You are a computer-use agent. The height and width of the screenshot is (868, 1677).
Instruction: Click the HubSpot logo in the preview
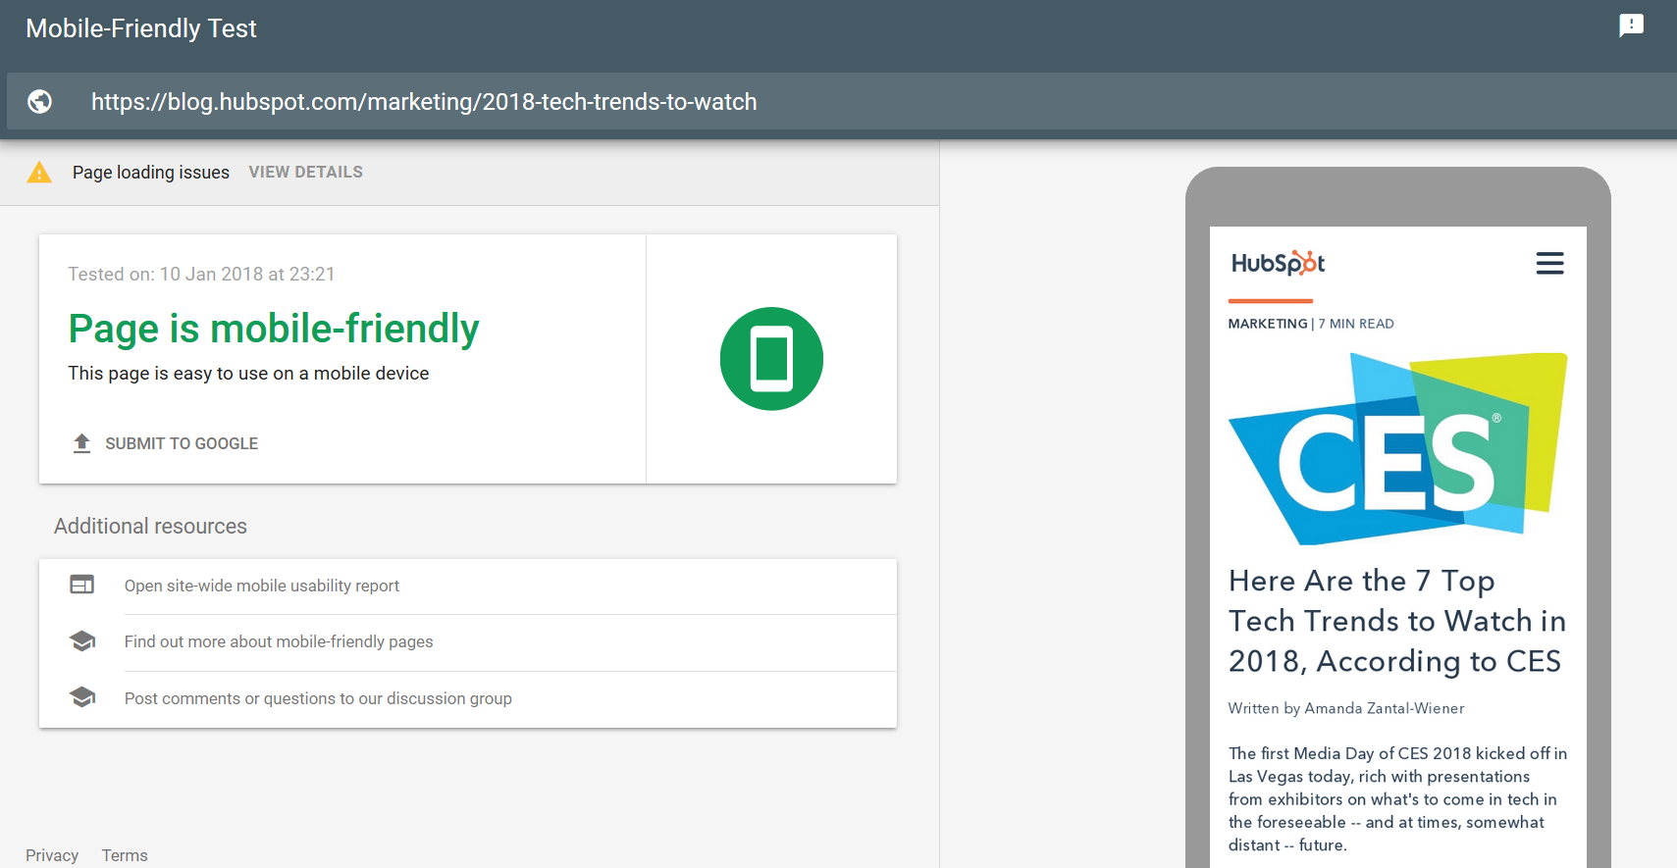(x=1278, y=263)
